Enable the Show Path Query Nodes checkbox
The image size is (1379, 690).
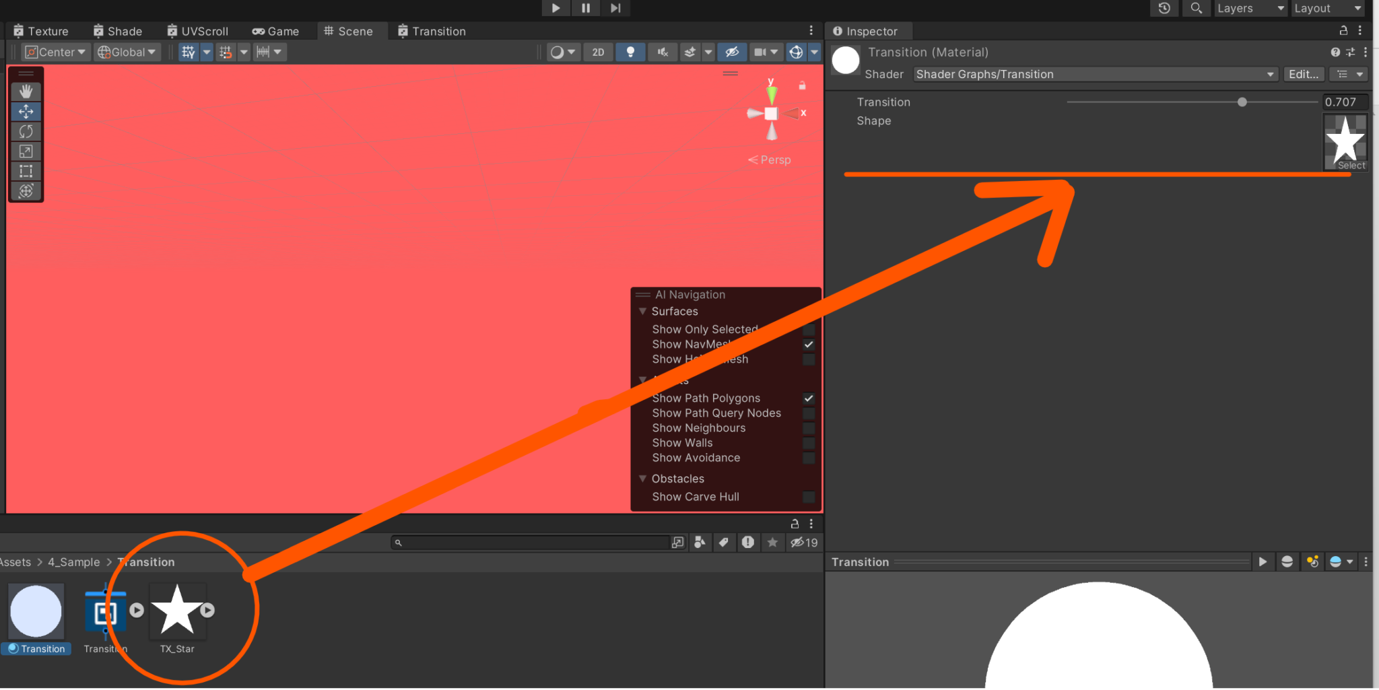pos(808,413)
